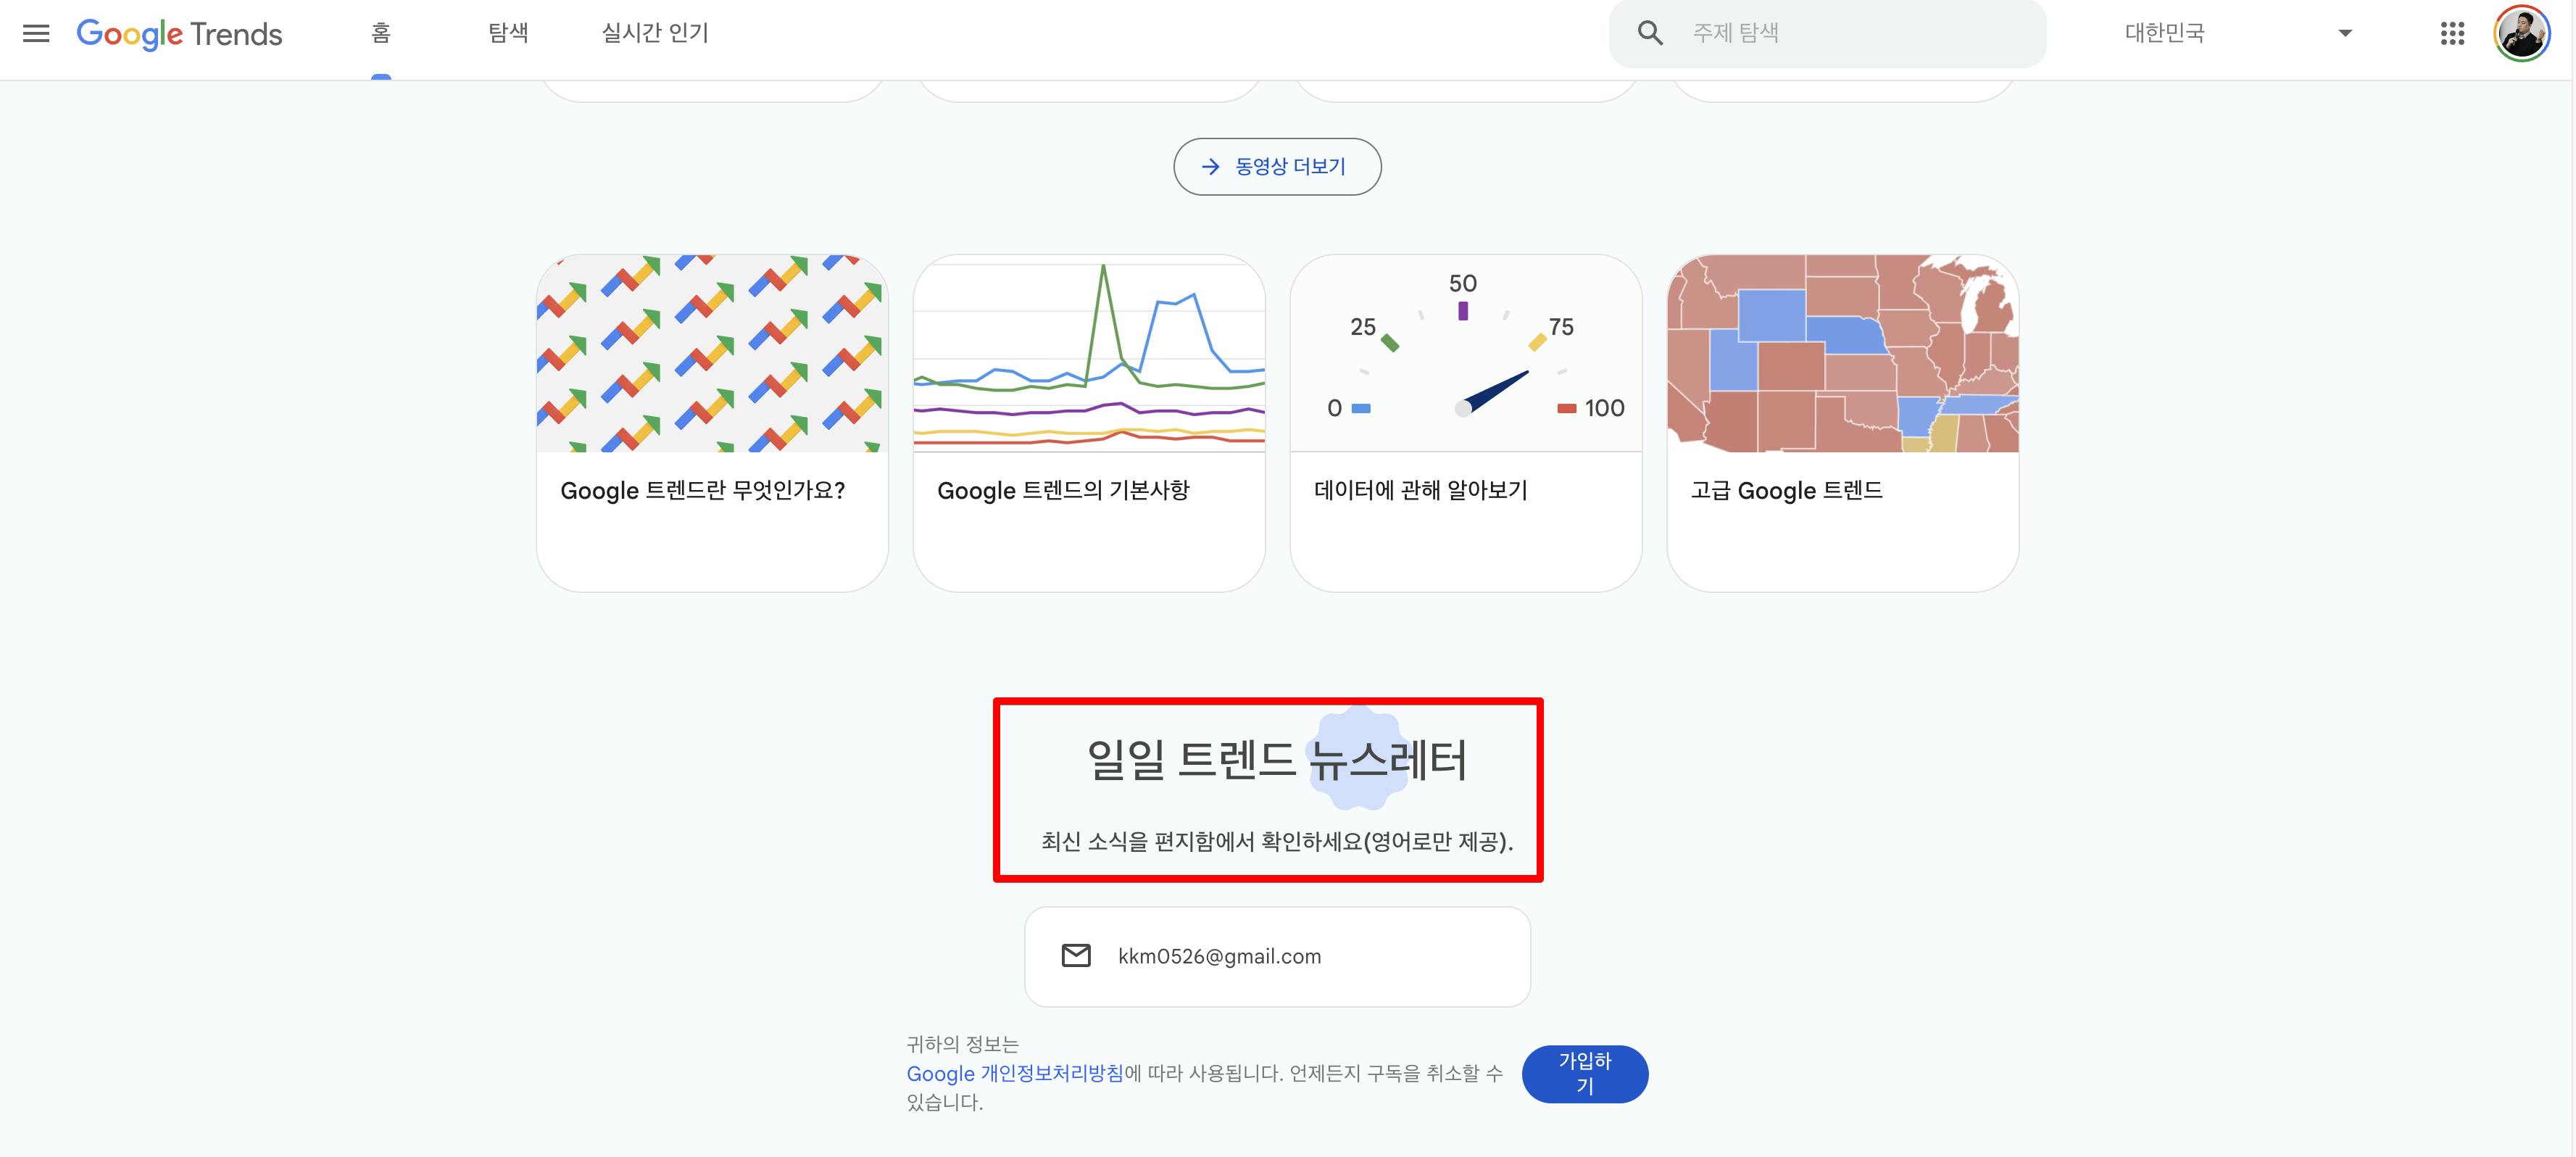
Task: Open the Google 트렌드란 무엇인가요? card thumbnail
Action: [712, 353]
